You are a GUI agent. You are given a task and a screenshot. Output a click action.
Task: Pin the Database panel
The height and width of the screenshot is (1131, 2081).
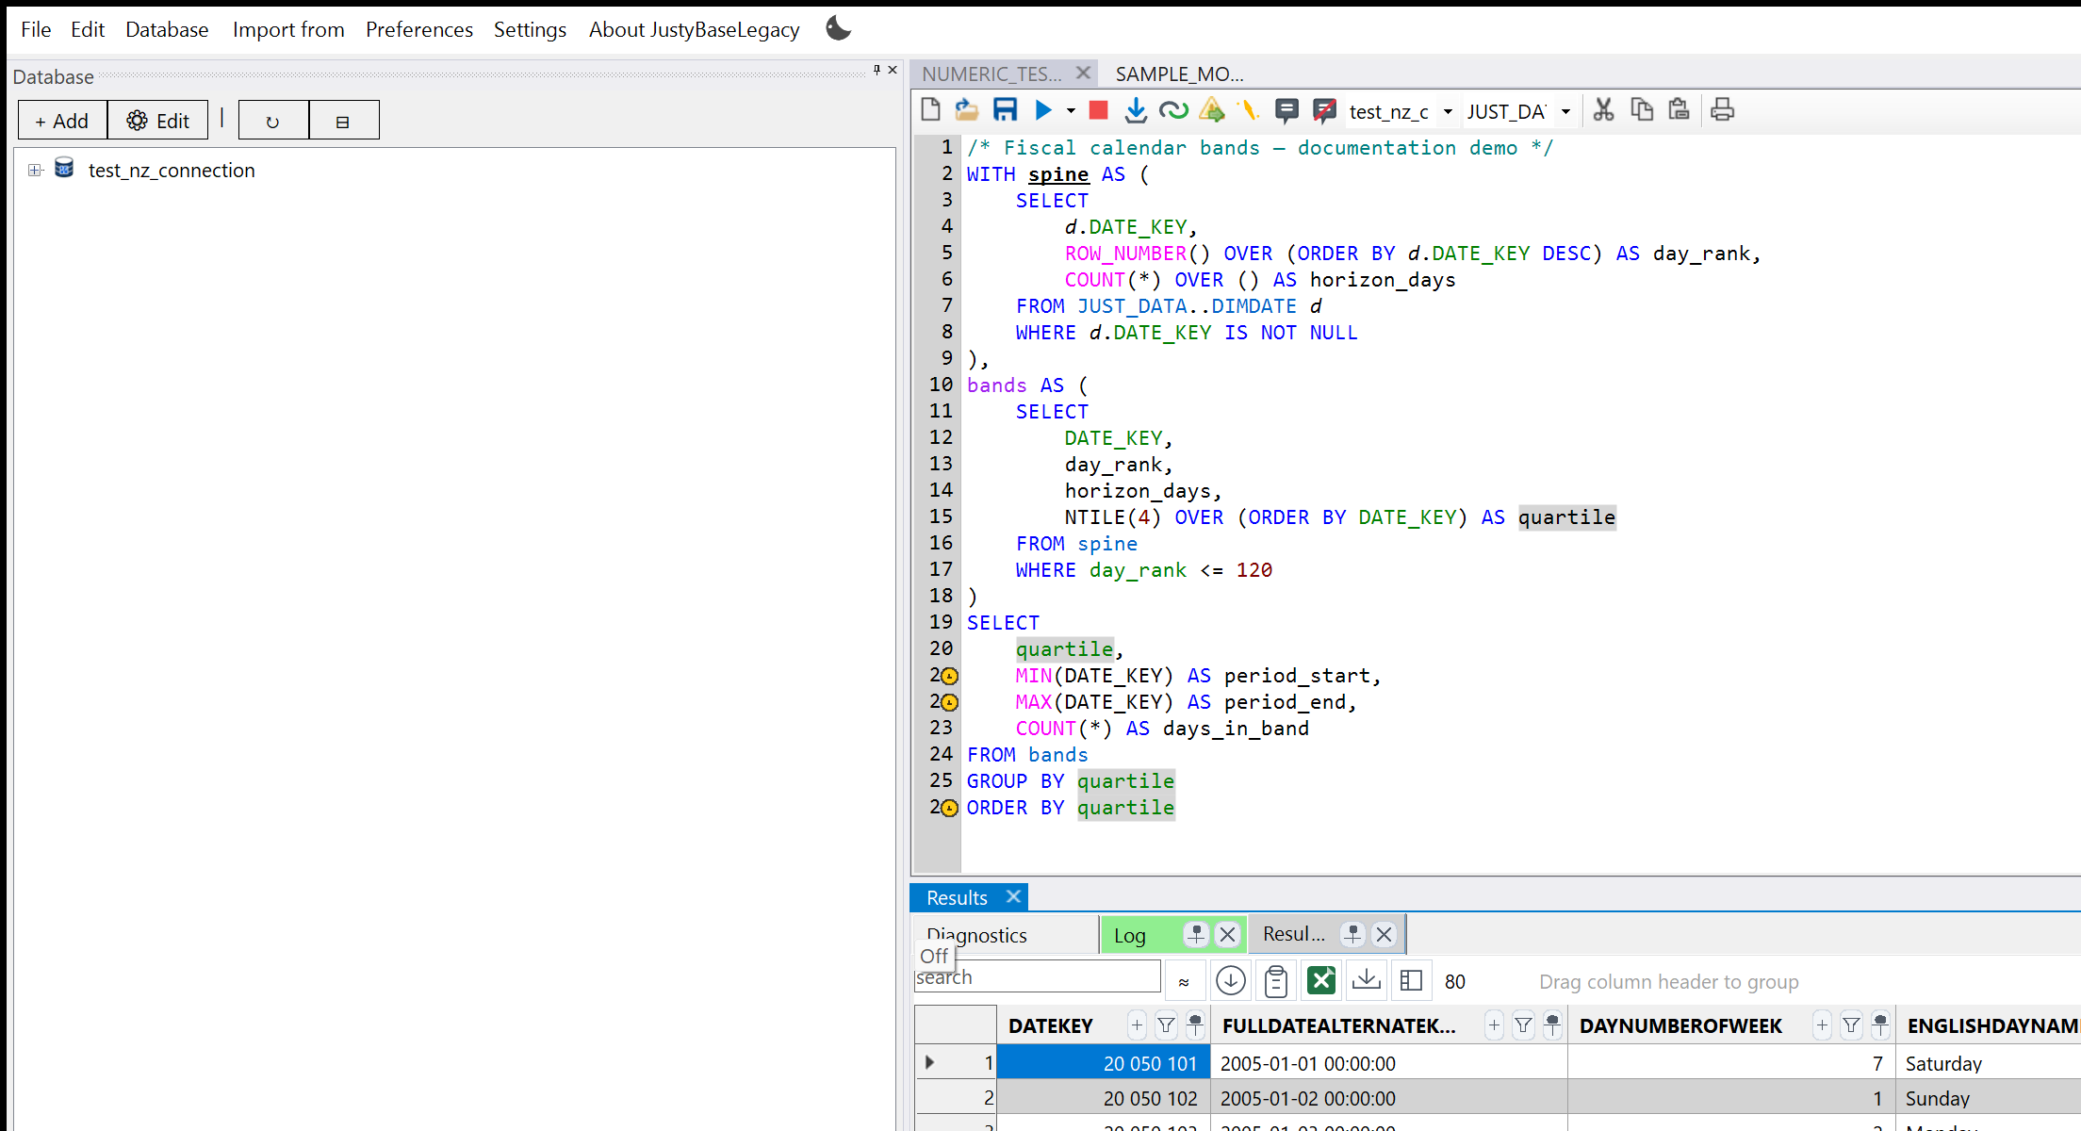tap(877, 70)
